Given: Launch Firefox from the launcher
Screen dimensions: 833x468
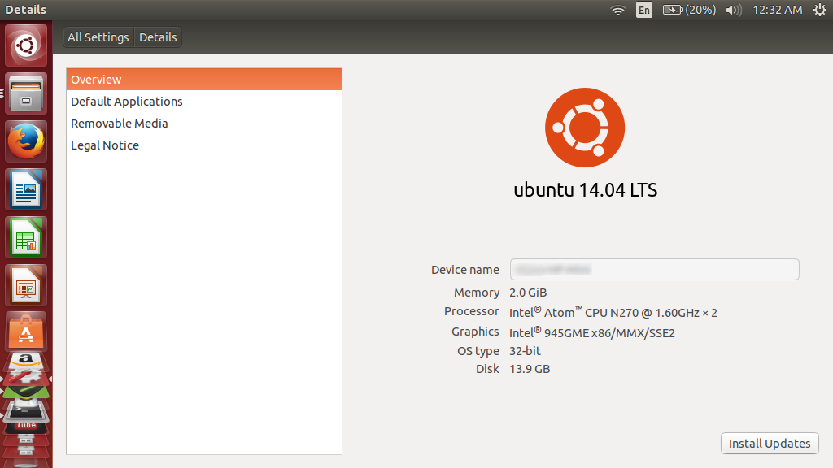Looking at the screenshot, I should pyautogui.click(x=25, y=141).
